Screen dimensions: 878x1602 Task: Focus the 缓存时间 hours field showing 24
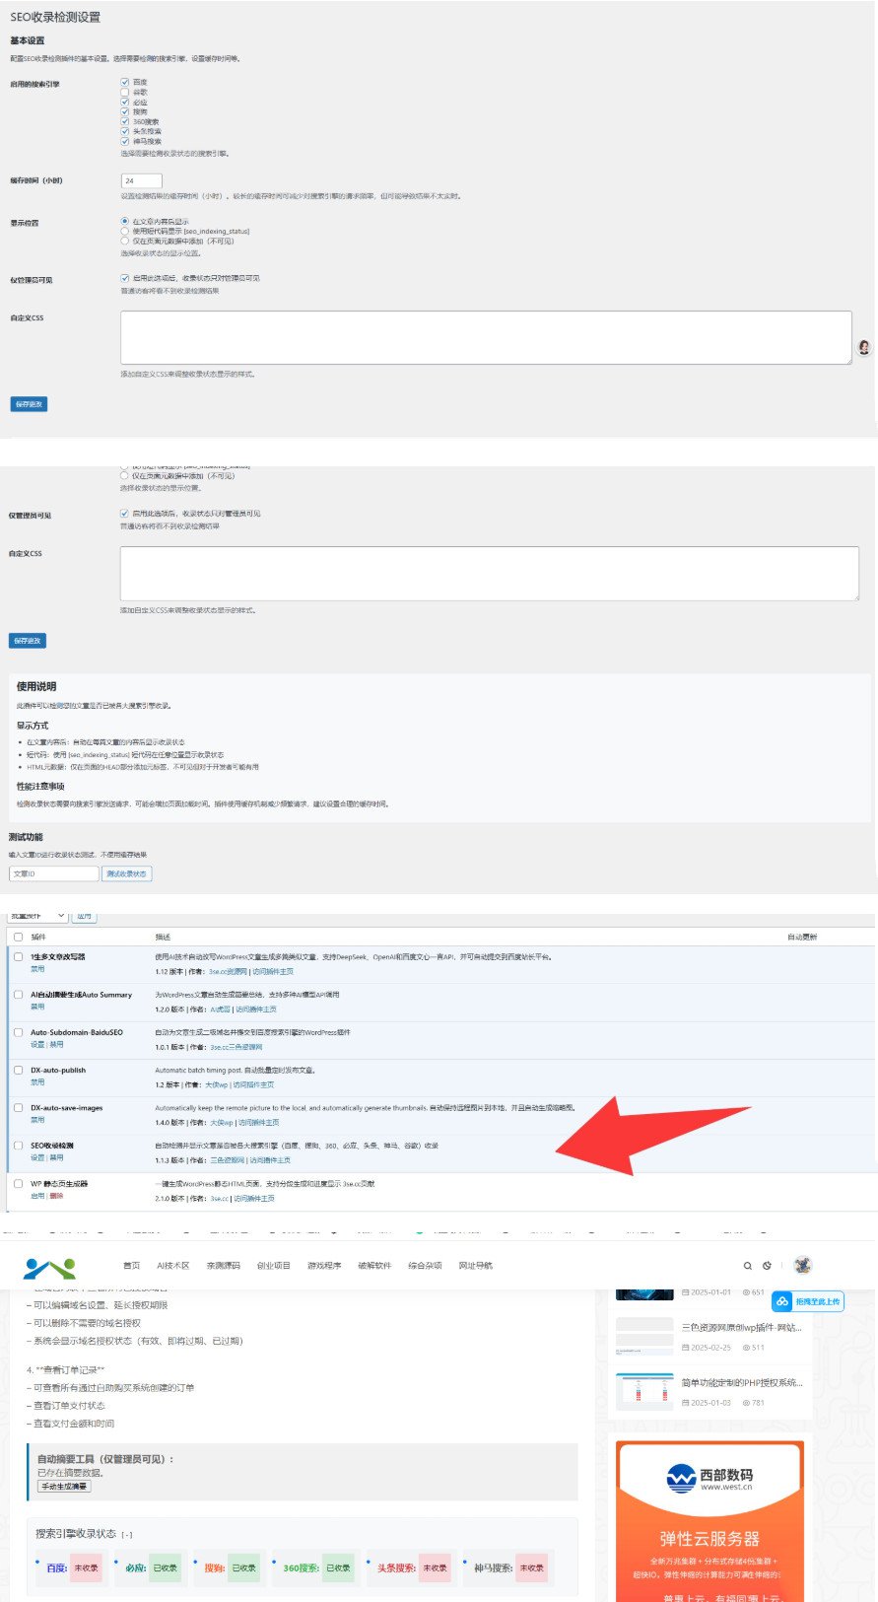pos(141,180)
